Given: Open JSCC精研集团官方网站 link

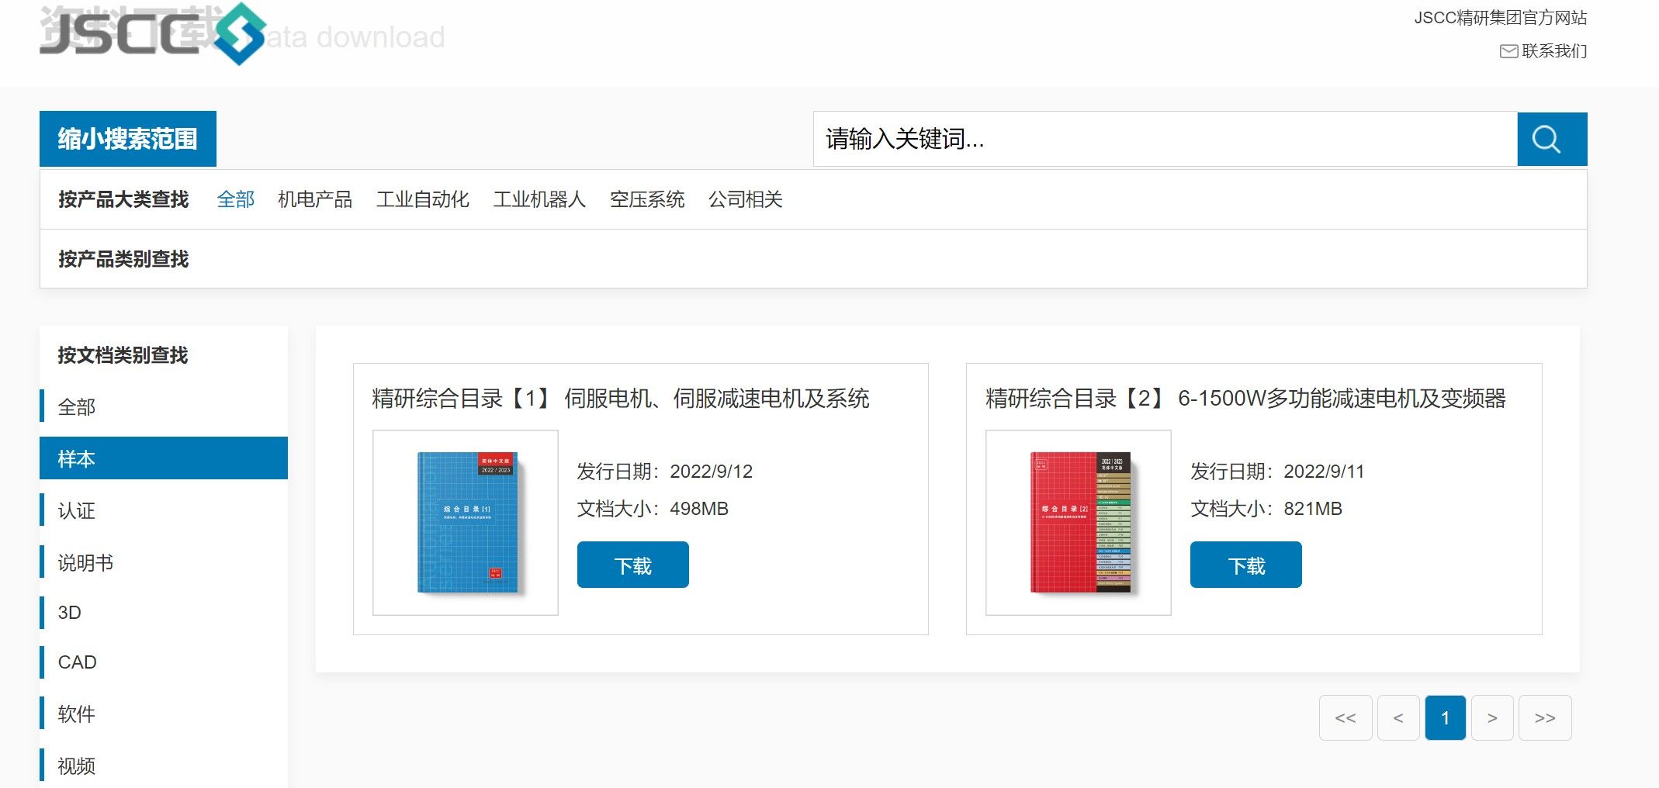Looking at the screenshot, I should click(1499, 18).
